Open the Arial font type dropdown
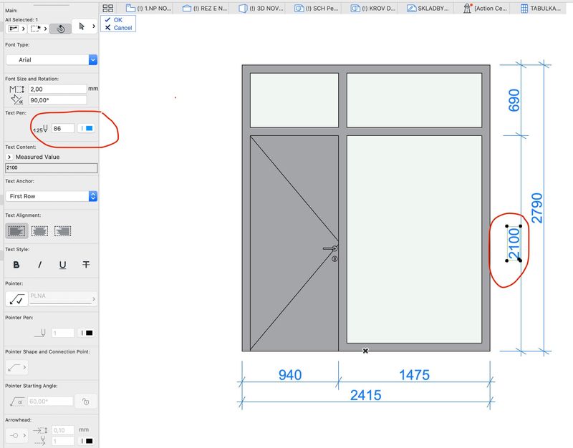 point(52,59)
